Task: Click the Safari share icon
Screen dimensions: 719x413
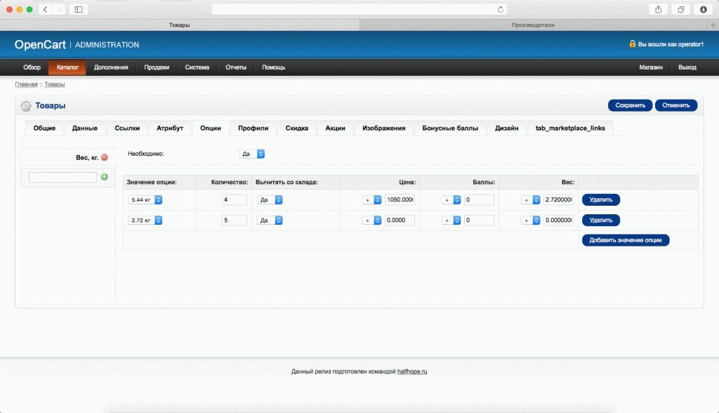Action: (x=659, y=9)
